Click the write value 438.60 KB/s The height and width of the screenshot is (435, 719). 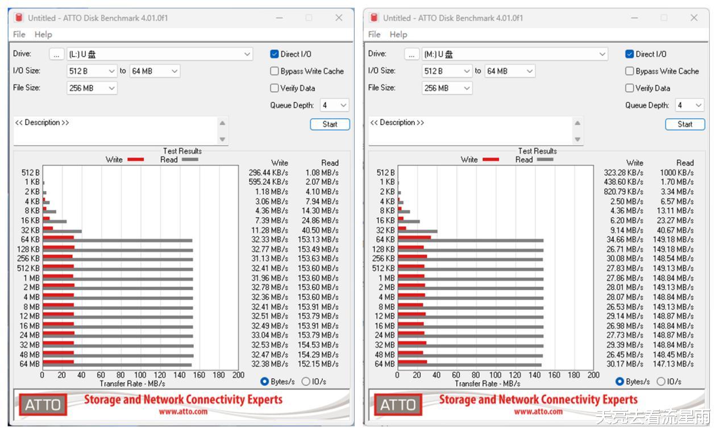coord(624,182)
